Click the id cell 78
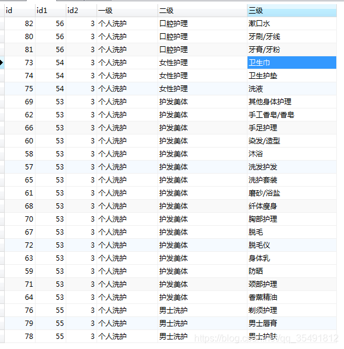 point(20,337)
